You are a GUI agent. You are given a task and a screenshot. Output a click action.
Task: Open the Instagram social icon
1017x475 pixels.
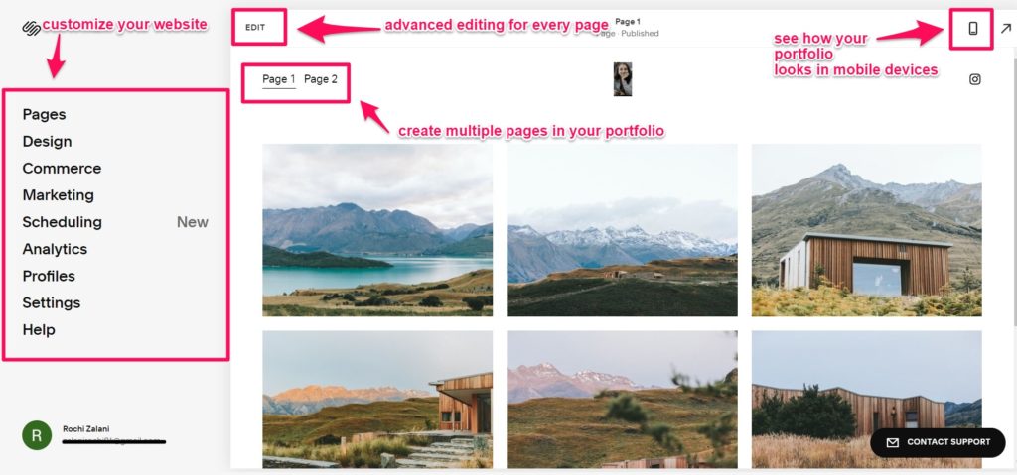[975, 79]
